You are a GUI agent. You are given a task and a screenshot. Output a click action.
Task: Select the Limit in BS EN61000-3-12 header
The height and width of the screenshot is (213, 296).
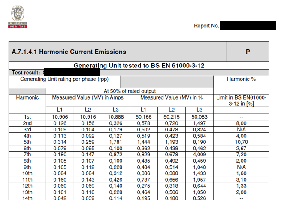pos(241,101)
